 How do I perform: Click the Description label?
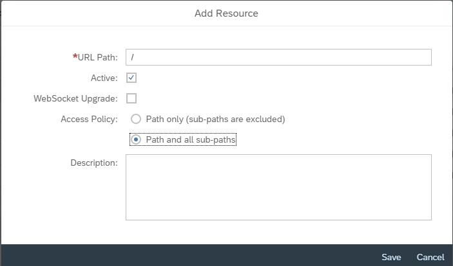tap(94, 163)
